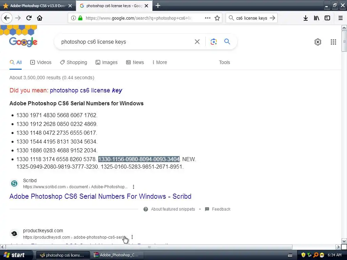Open the Library bookmarks icon

(x=317, y=18)
